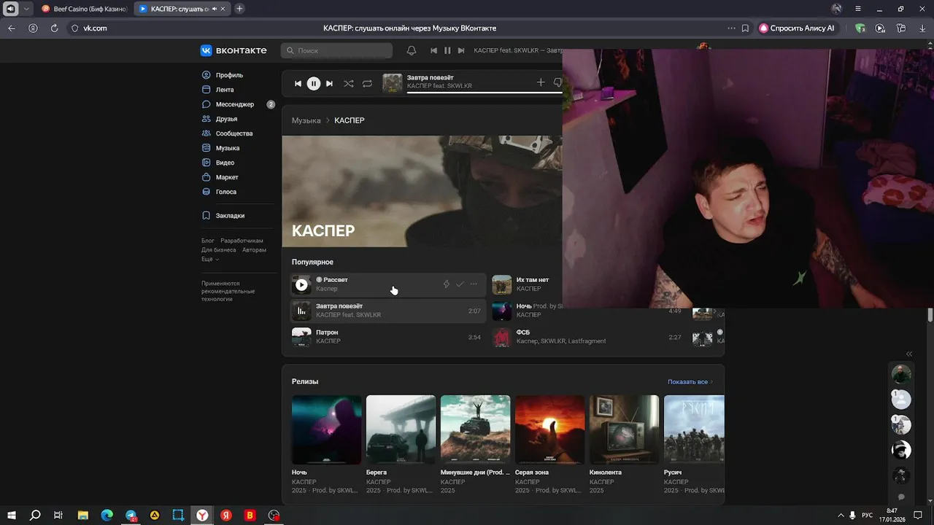
Task: Switch to the Beef Casino browser tab
Action: pyautogui.click(x=84, y=9)
